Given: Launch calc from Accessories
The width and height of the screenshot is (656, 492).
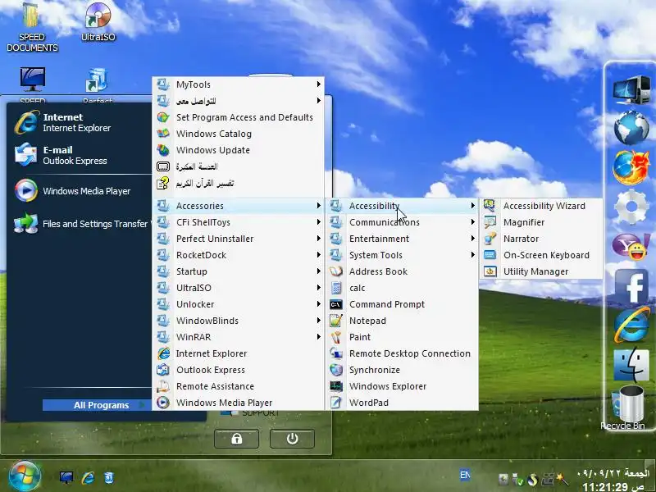Looking at the screenshot, I should (402, 288).
